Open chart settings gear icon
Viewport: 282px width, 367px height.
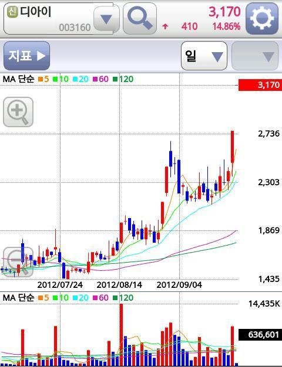(262, 19)
